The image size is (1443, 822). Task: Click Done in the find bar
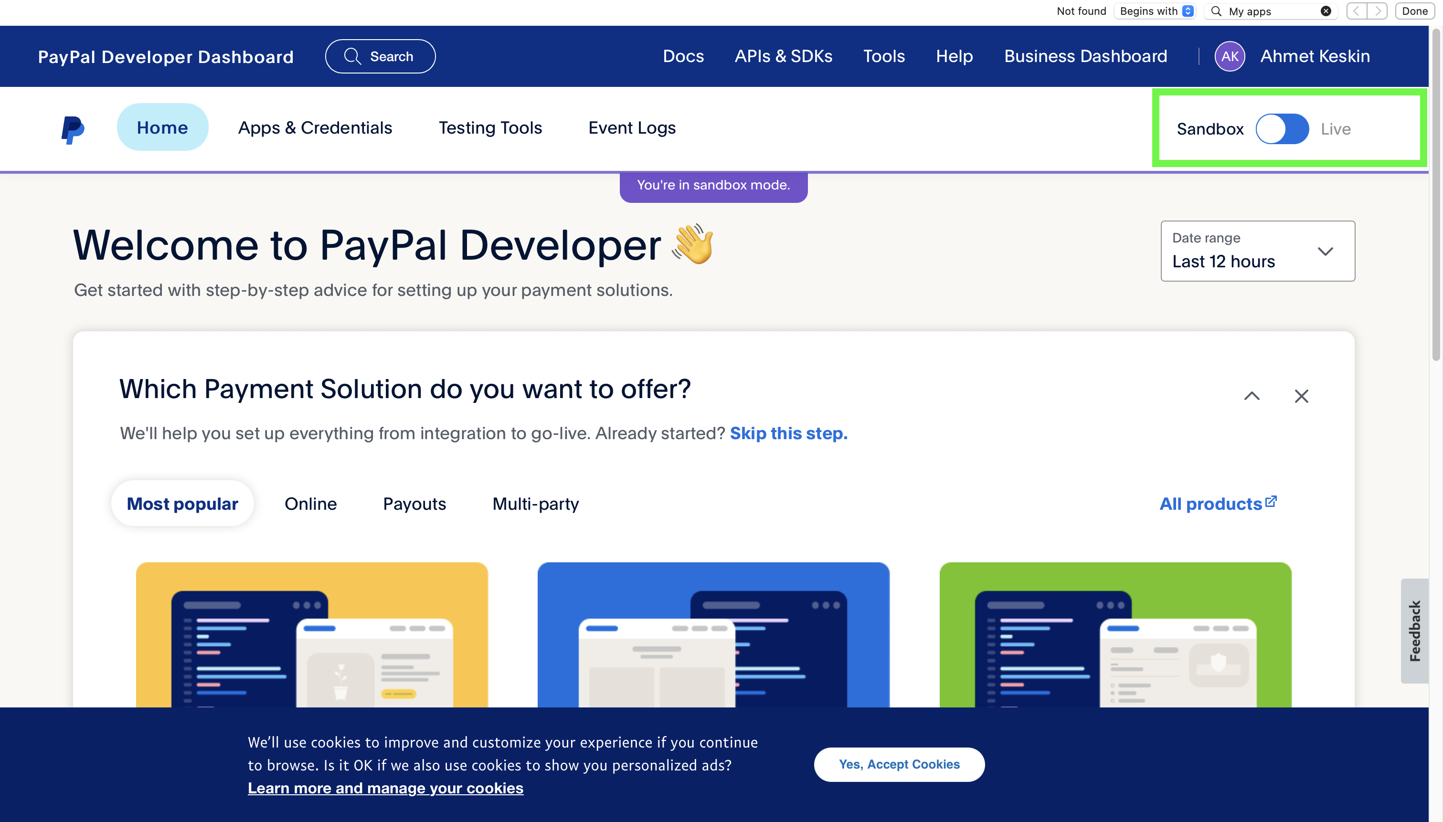point(1415,11)
